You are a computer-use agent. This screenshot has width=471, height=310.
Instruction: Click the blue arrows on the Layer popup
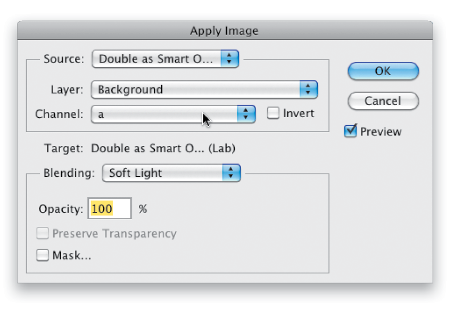[x=309, y=89]
